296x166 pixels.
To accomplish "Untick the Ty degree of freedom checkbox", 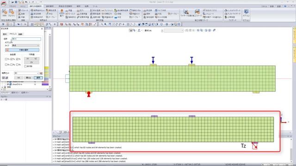I will [12, 59].
